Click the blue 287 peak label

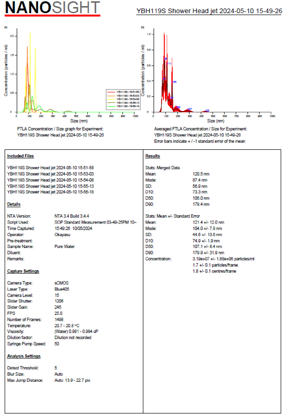click(189, 109)
